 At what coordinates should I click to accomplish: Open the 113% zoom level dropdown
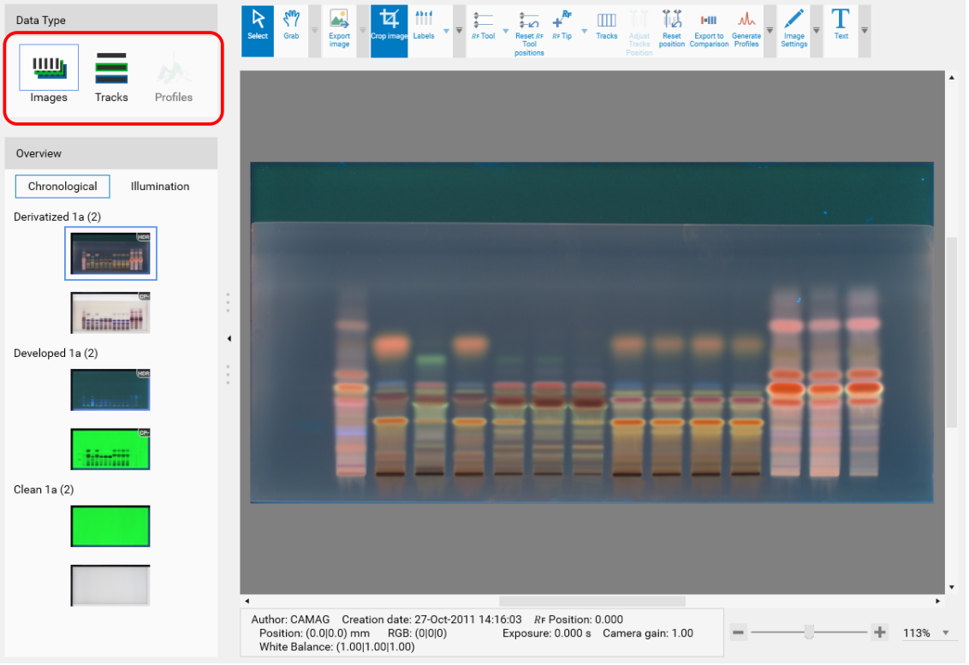coord(946,633)
